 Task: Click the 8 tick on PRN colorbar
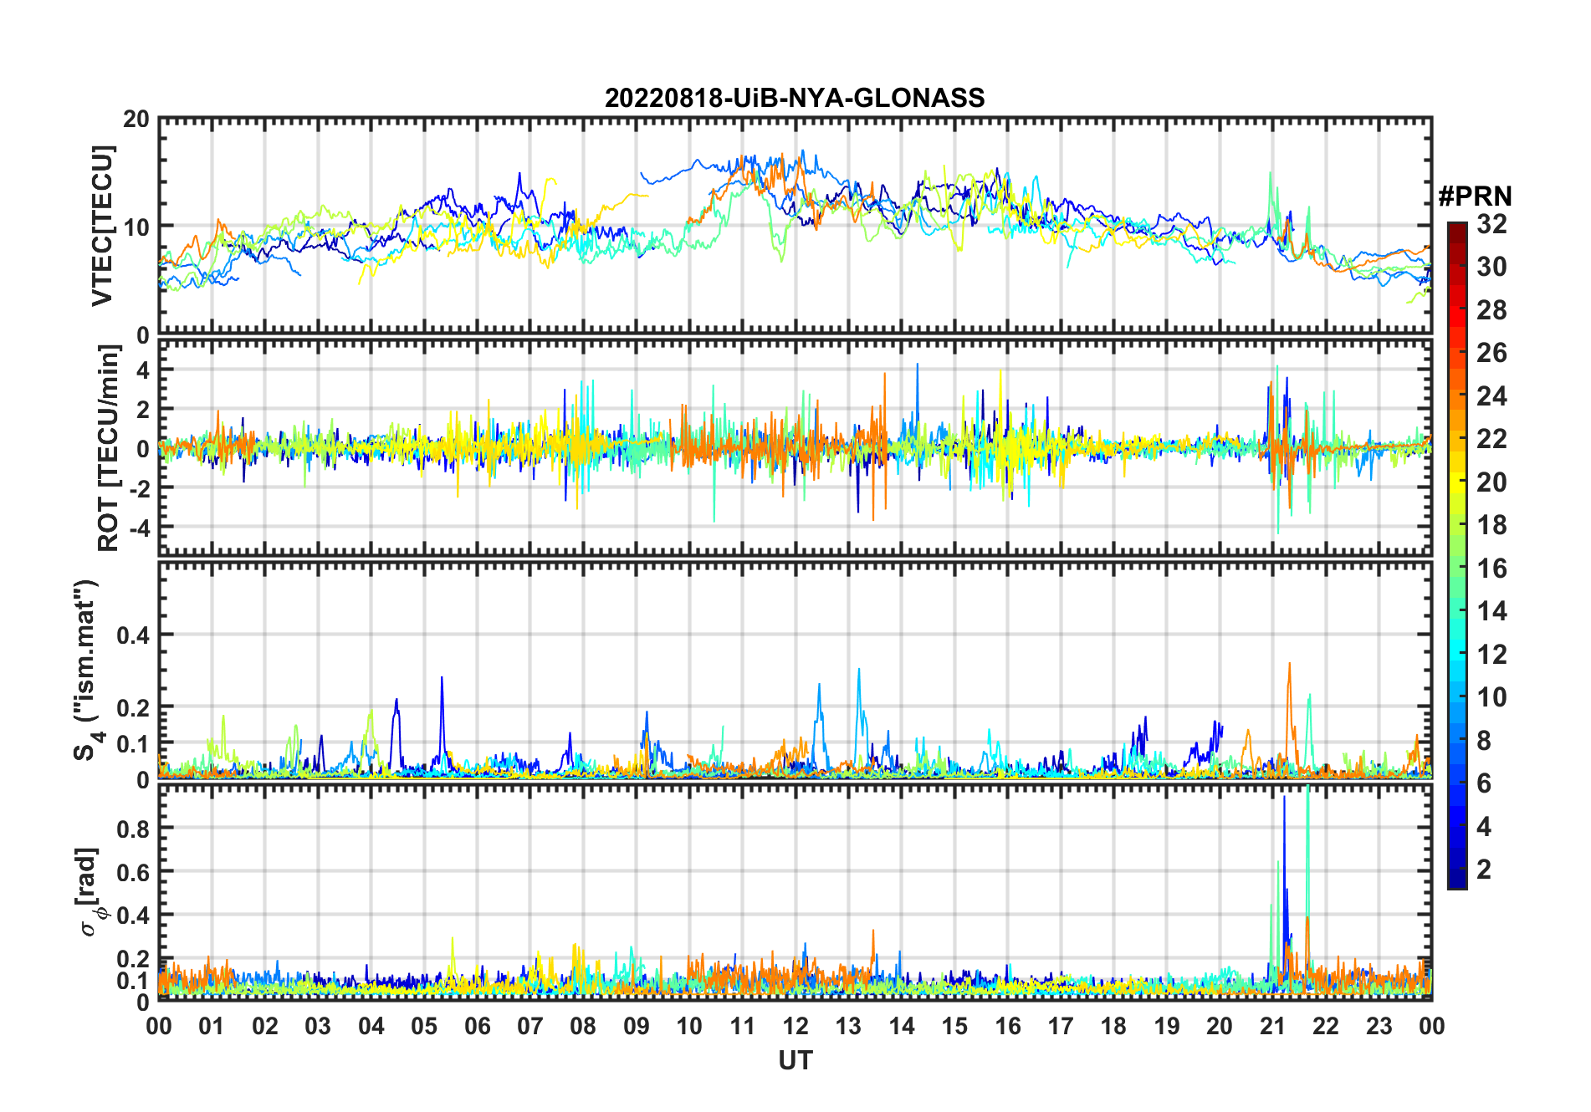tap(1484, 740)
